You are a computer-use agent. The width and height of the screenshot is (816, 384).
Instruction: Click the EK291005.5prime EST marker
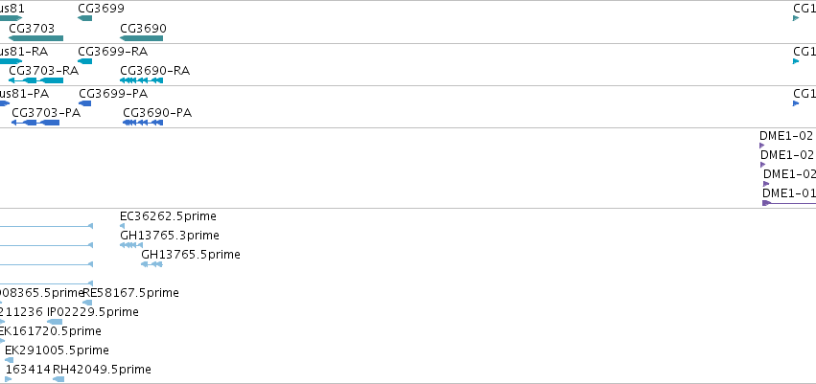9,360
